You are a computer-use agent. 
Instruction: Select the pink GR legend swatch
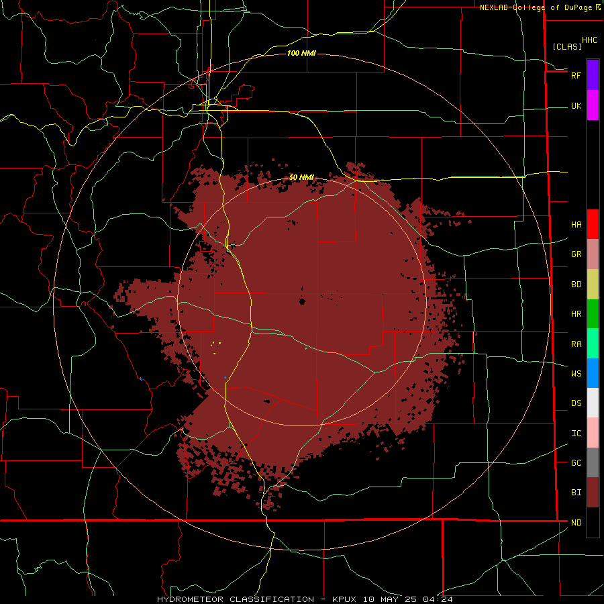593,254
